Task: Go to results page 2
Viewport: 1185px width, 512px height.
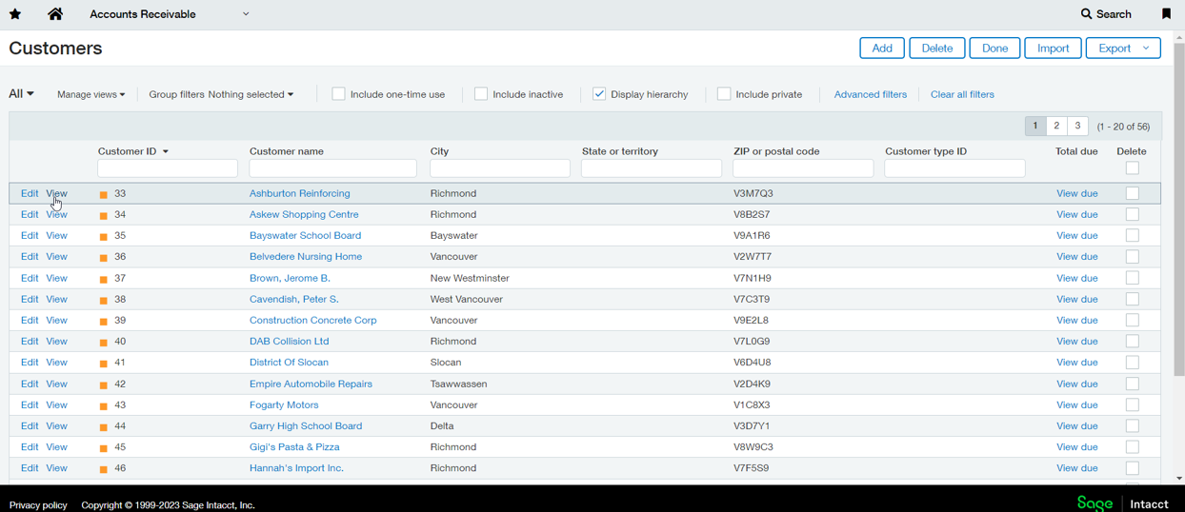Action: 1056,126
